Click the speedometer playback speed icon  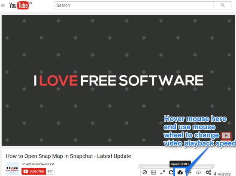point(180,173)
